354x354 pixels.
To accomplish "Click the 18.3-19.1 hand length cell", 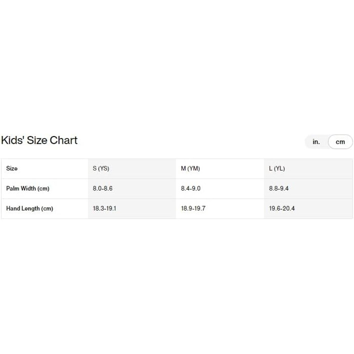I will tap(105, 208).
